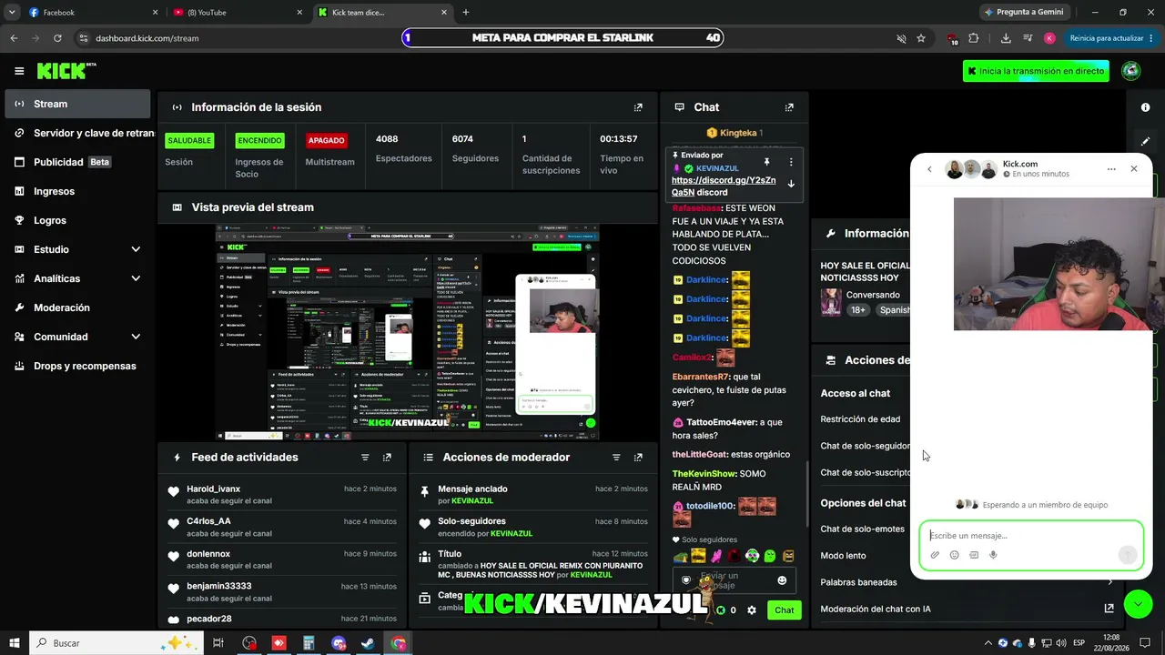The width and height of the screenshot is (1165, 655).
Task: Pop out the Feed de actividades panel
Action: click(x=387, y=458)
